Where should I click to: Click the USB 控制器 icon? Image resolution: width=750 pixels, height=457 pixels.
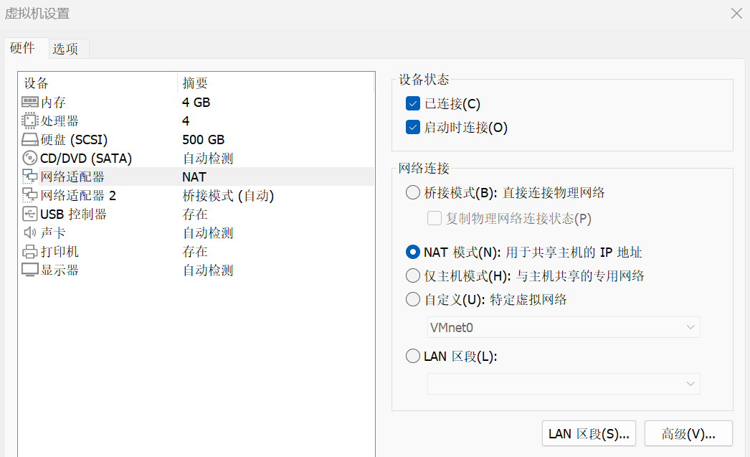(x=30, y=215)
